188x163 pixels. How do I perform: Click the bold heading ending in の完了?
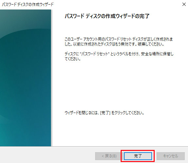click(107, 16)
